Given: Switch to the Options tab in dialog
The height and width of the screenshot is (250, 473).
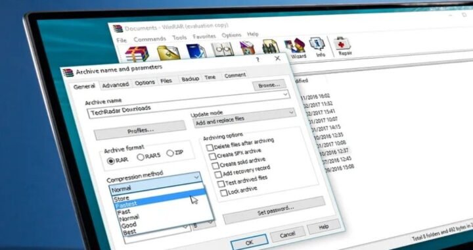Looking at the screenshot, I should coord(145,82).
